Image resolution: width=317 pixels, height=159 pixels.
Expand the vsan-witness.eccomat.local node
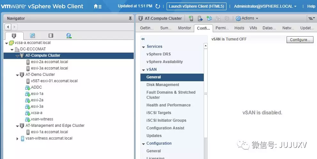click(17, 139)
